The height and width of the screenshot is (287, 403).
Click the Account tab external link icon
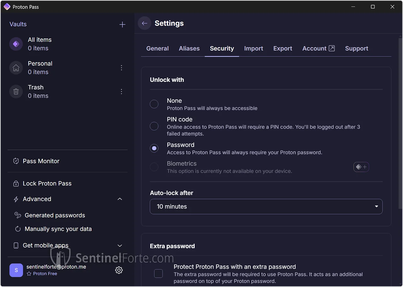332,48
